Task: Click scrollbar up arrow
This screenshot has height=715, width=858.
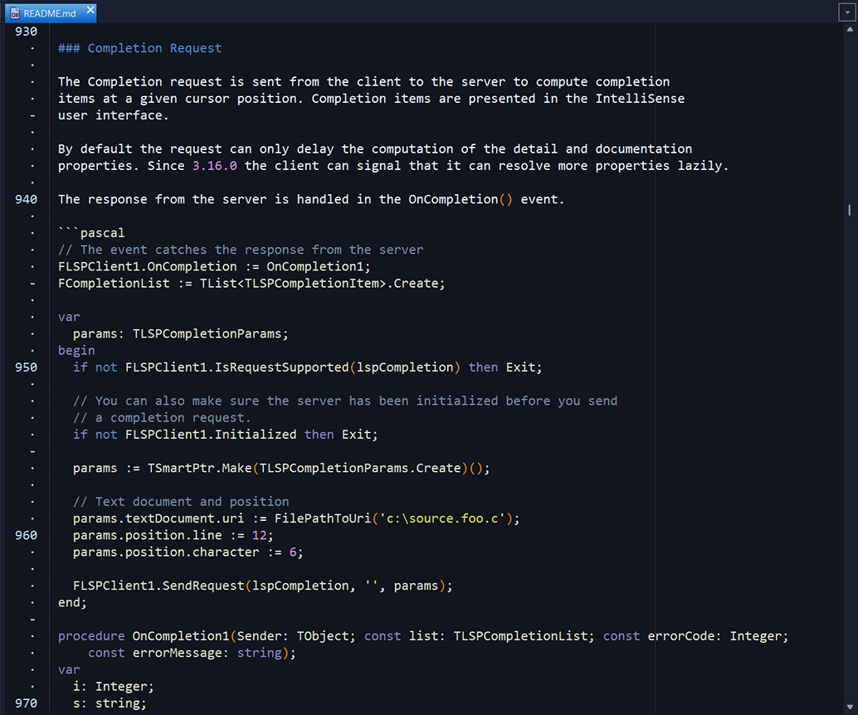Action: [x=850, y=30]
